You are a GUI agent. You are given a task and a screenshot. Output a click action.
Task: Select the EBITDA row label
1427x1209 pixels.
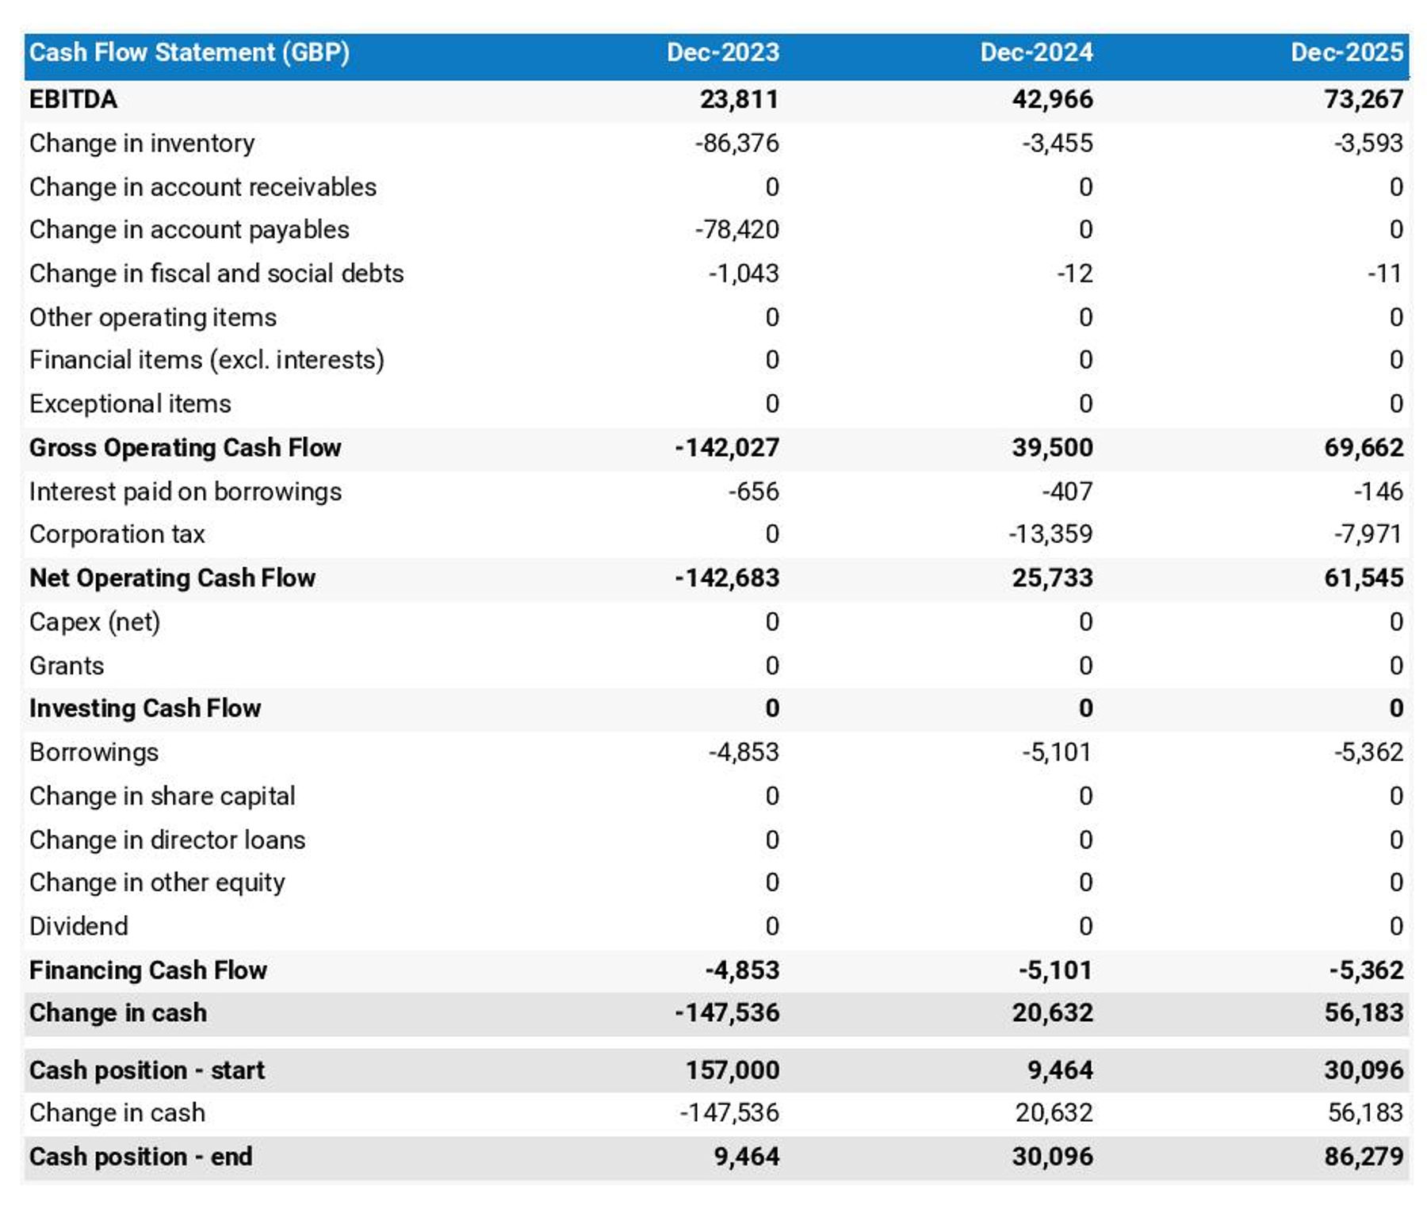click(72, 99)
